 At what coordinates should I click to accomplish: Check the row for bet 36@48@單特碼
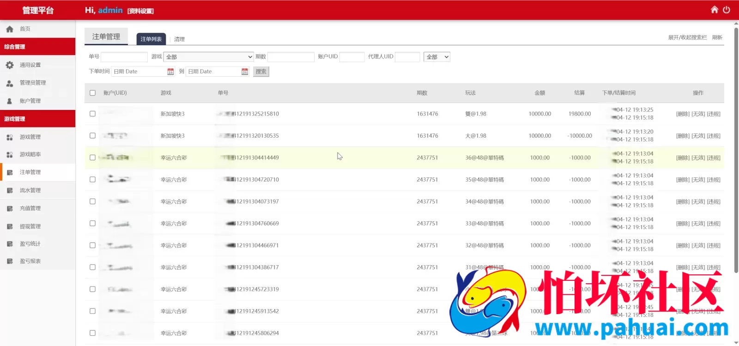[x=92, y=158]
